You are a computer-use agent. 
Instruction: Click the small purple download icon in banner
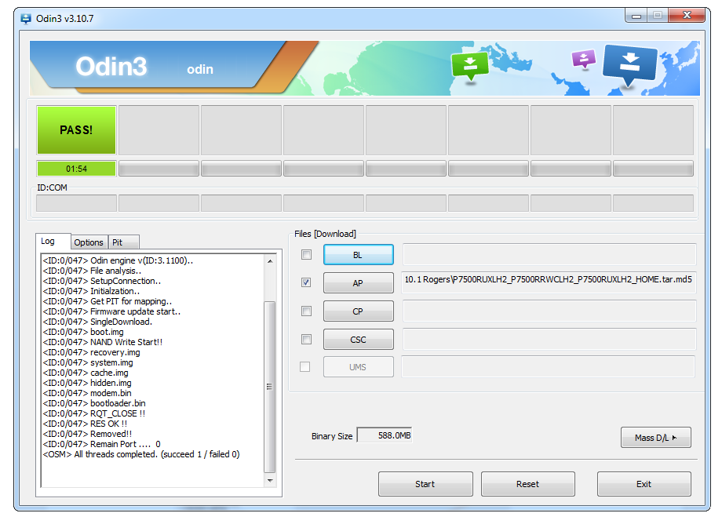tap(583, 59)
